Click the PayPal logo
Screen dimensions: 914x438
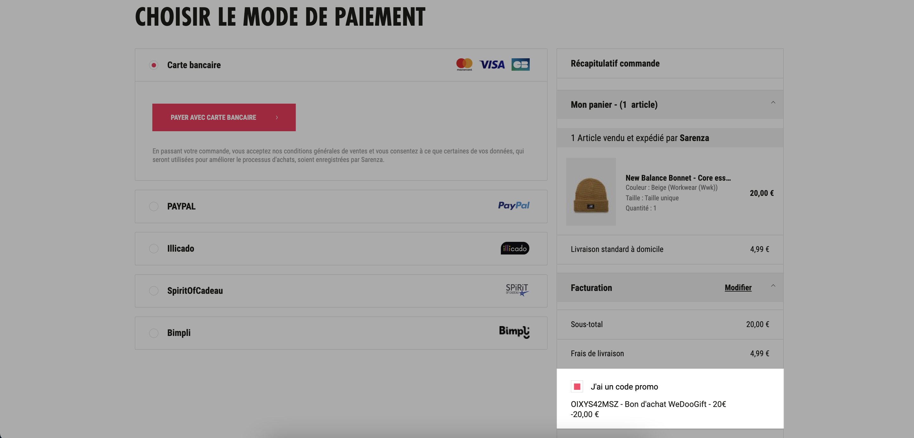513,206
